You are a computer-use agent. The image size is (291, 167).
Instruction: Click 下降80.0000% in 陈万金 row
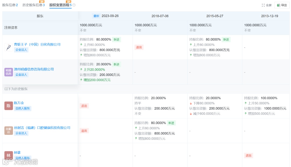[x=204, y=103]
